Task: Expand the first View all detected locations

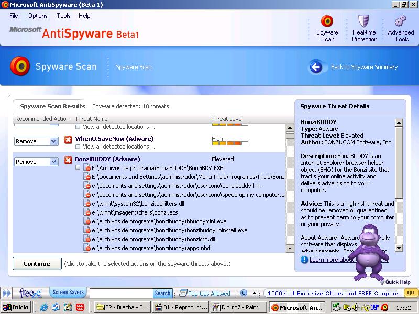Action: (78, 127)
